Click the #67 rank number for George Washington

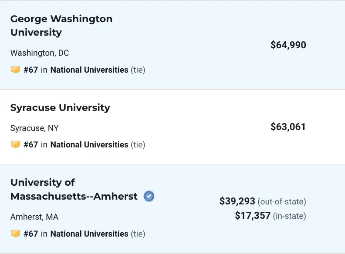coord(31,70)
